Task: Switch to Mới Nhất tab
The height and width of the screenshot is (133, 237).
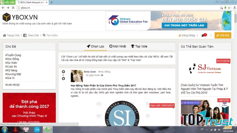Action: pos(118,47)
